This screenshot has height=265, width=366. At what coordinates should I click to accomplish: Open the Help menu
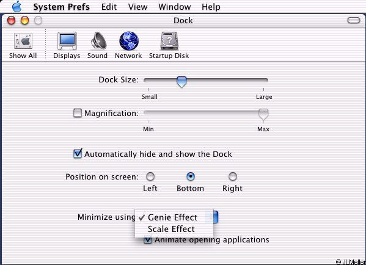pyautogui.click(x=211, y=7)
